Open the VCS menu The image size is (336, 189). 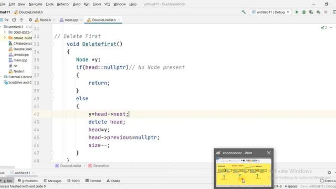pos(107,4)
